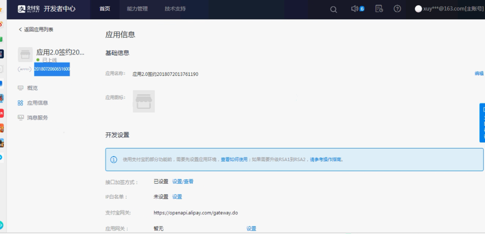The width and height of the screenshot is (485, 234).
Task: Open the xuy***@163.com account menu
Action: (x=452, y=9)
